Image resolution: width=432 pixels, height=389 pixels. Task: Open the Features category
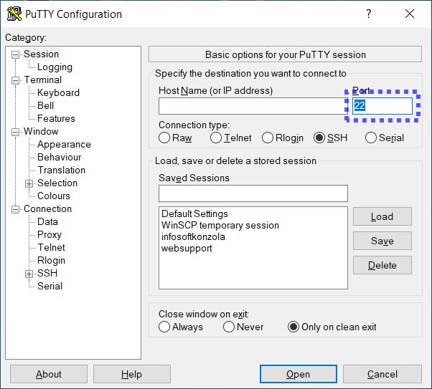[x=56, y=119]
